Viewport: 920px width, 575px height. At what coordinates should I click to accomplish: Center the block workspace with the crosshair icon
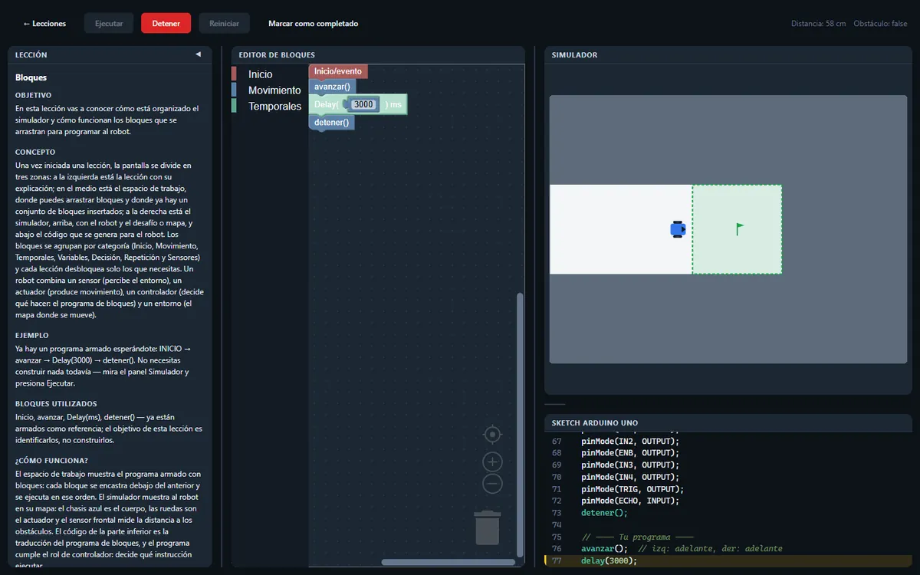492,435
